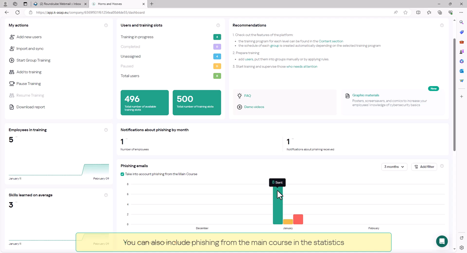Image resolution: width=467 pixels, height=253 pixels.
Task: Click the Start Group Training play icon
Action: pos(12,60)
